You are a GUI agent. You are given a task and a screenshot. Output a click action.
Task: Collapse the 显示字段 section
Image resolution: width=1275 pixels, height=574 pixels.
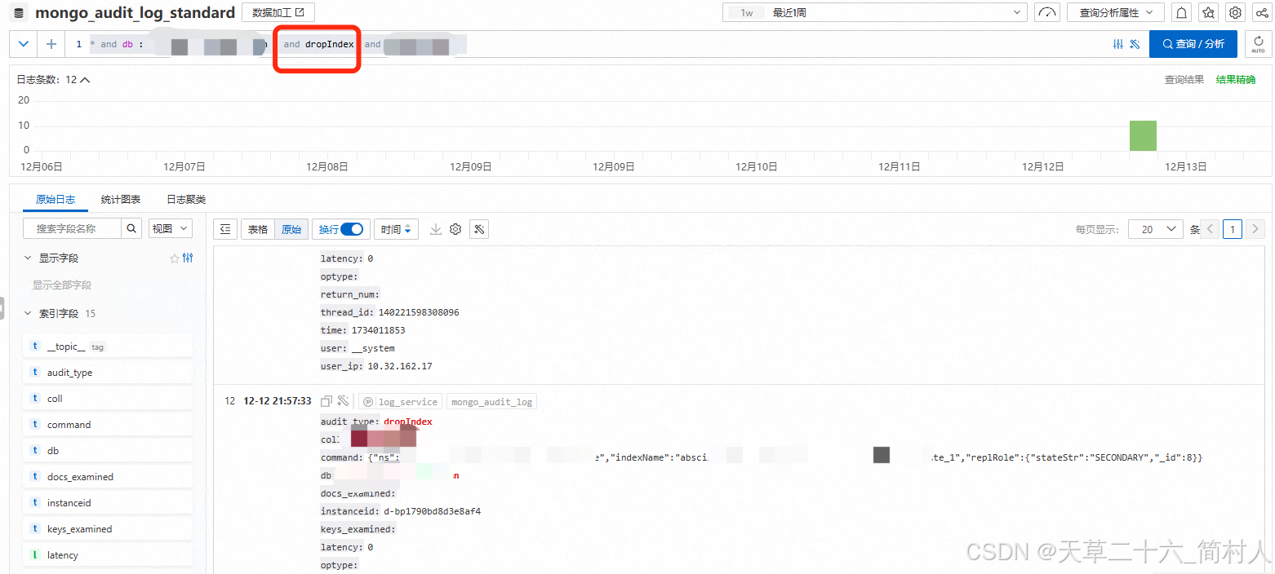[29, 258]
